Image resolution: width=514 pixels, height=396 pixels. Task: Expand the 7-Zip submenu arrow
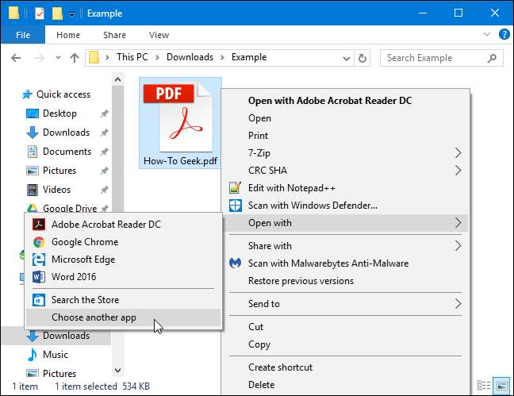(x=458, y=152)
